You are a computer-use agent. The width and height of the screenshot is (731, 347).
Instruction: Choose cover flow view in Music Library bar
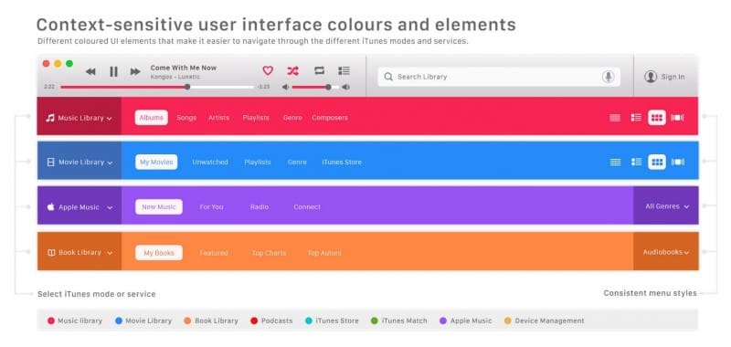coord(677,118)
